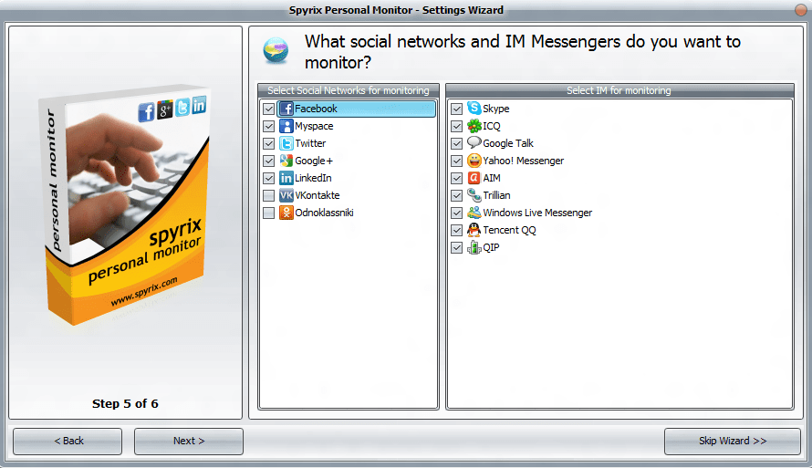
Task: Click Skip Wizard button
Action: coord(733,441)
